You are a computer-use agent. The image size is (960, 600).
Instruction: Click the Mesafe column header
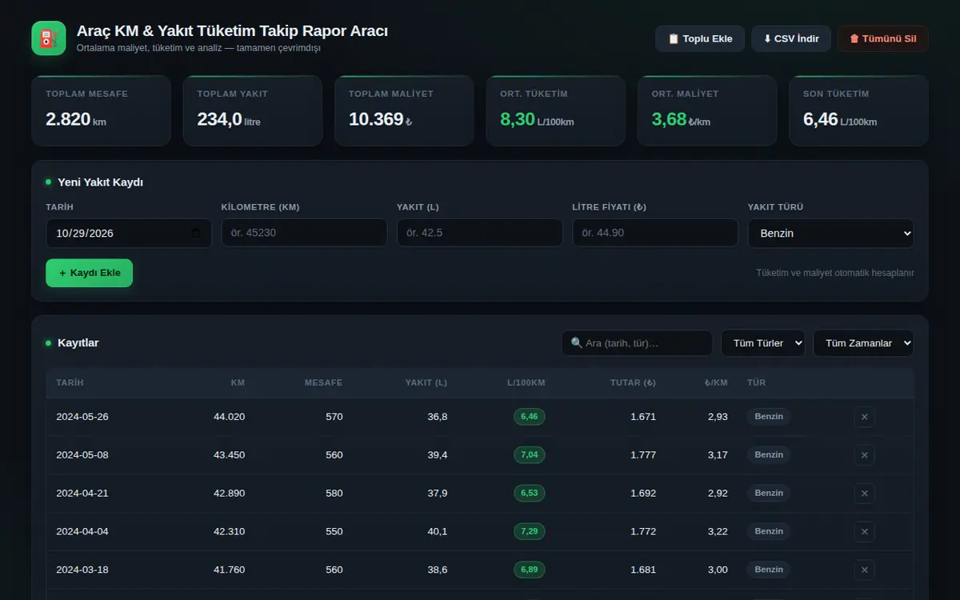[x=323, y=382]
